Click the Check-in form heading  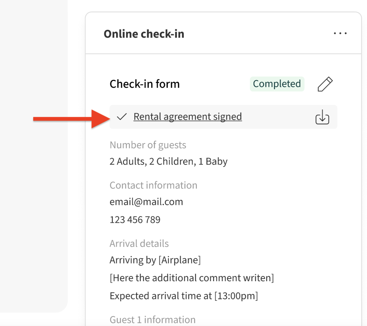tap(145, 84)
